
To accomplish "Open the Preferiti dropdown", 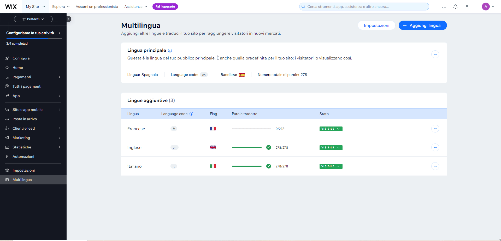I will pos(33,19).
